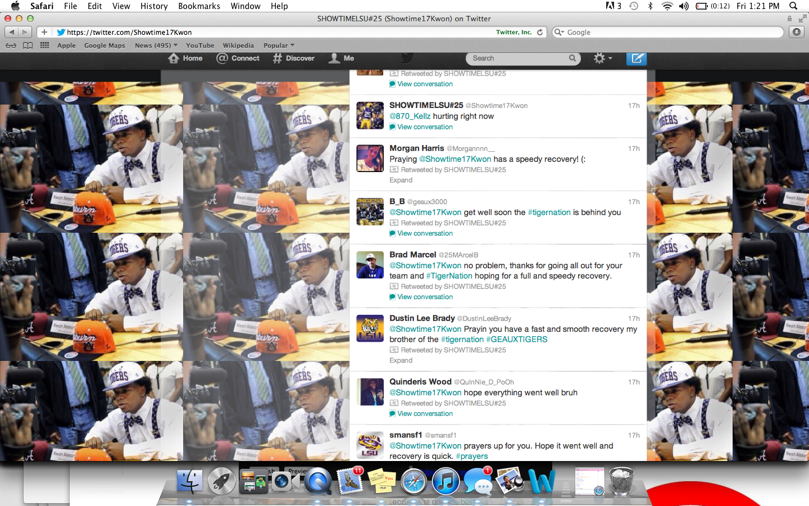
Task: Open Morgan Harris profile picture
Action: coord(370,159)
